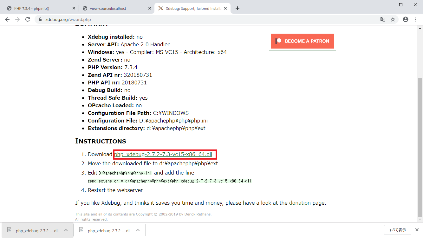This screenshot has height=238, width=423.
Task: Download php_xdebug-2.7.2-7.3-vc15-x86_64.dll link
Action: pyautogui.click(x=163, y=155)
